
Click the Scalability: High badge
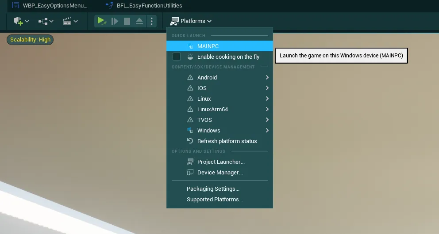(x=30, y=40)
